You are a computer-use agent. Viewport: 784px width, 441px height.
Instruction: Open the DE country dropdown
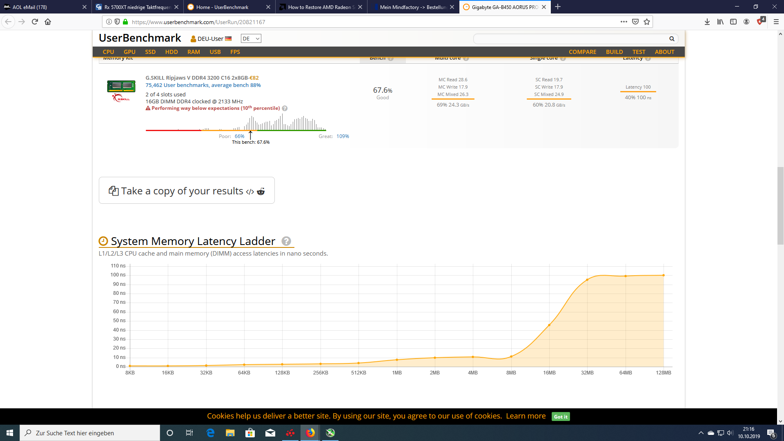pyautogui.click(x=251, y=39)
